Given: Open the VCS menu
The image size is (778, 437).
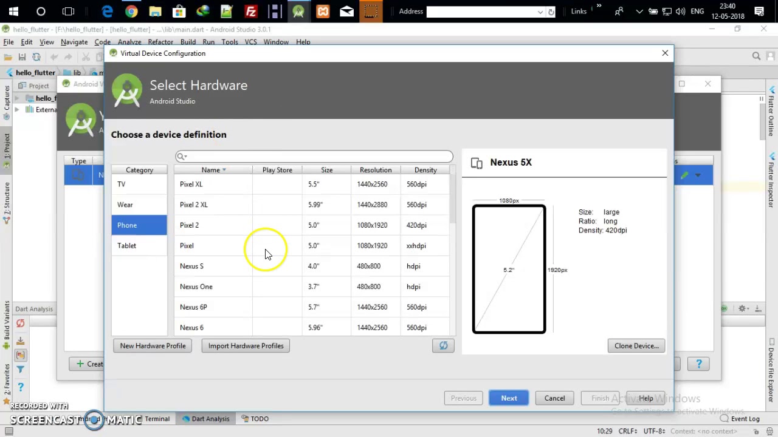Looking at the screenshot, I should (x=251, y=42).
